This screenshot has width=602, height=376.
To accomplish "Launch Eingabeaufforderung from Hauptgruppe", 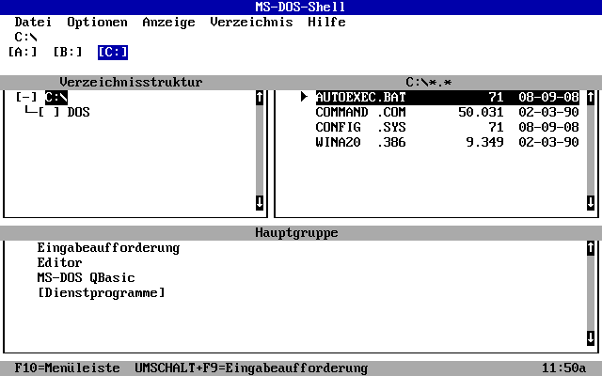I will pos(108,248).
